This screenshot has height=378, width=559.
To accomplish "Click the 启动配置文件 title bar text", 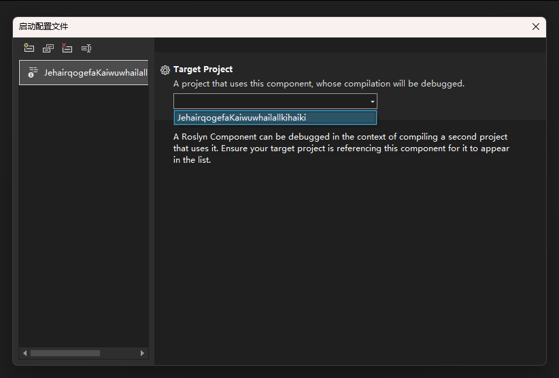I will (x=44, y=27).
